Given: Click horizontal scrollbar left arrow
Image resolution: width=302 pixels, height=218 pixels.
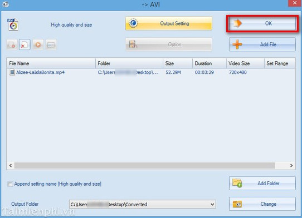Looking at the screenshot, I should pyautogui.click(x=11, y=166).
